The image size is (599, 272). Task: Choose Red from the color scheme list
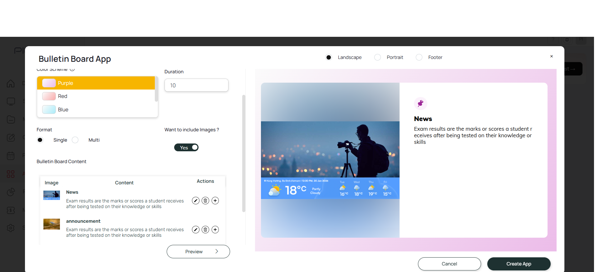[x=96, y=96]
